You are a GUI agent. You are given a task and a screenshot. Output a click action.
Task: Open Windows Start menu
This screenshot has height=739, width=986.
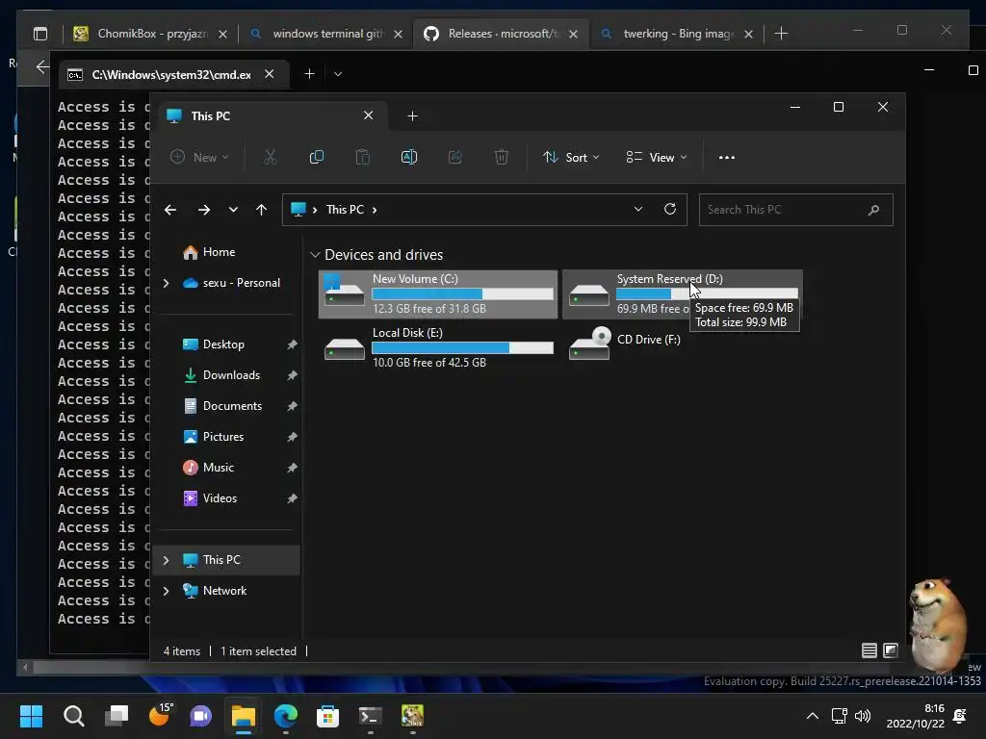point(31,716)
